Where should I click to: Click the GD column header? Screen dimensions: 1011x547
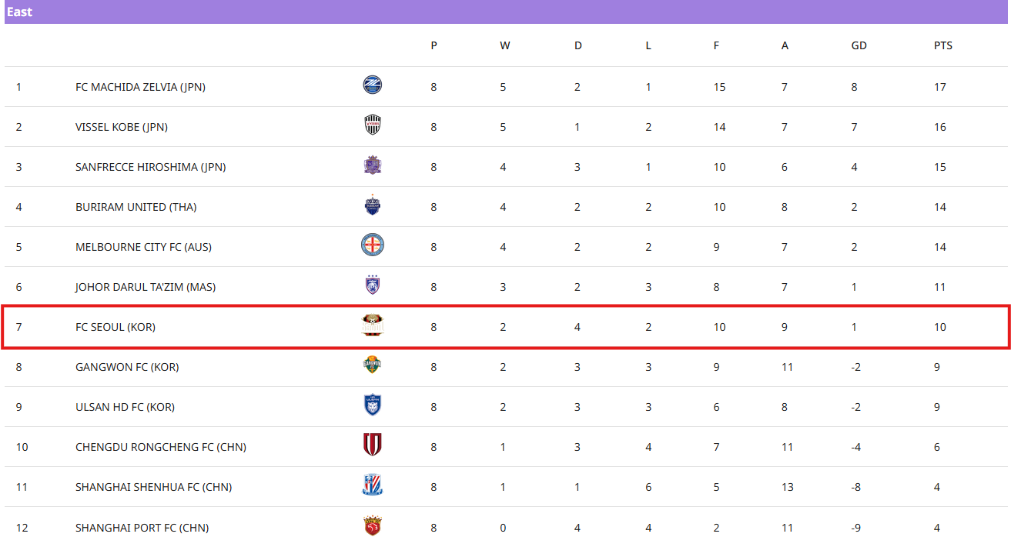859,45
